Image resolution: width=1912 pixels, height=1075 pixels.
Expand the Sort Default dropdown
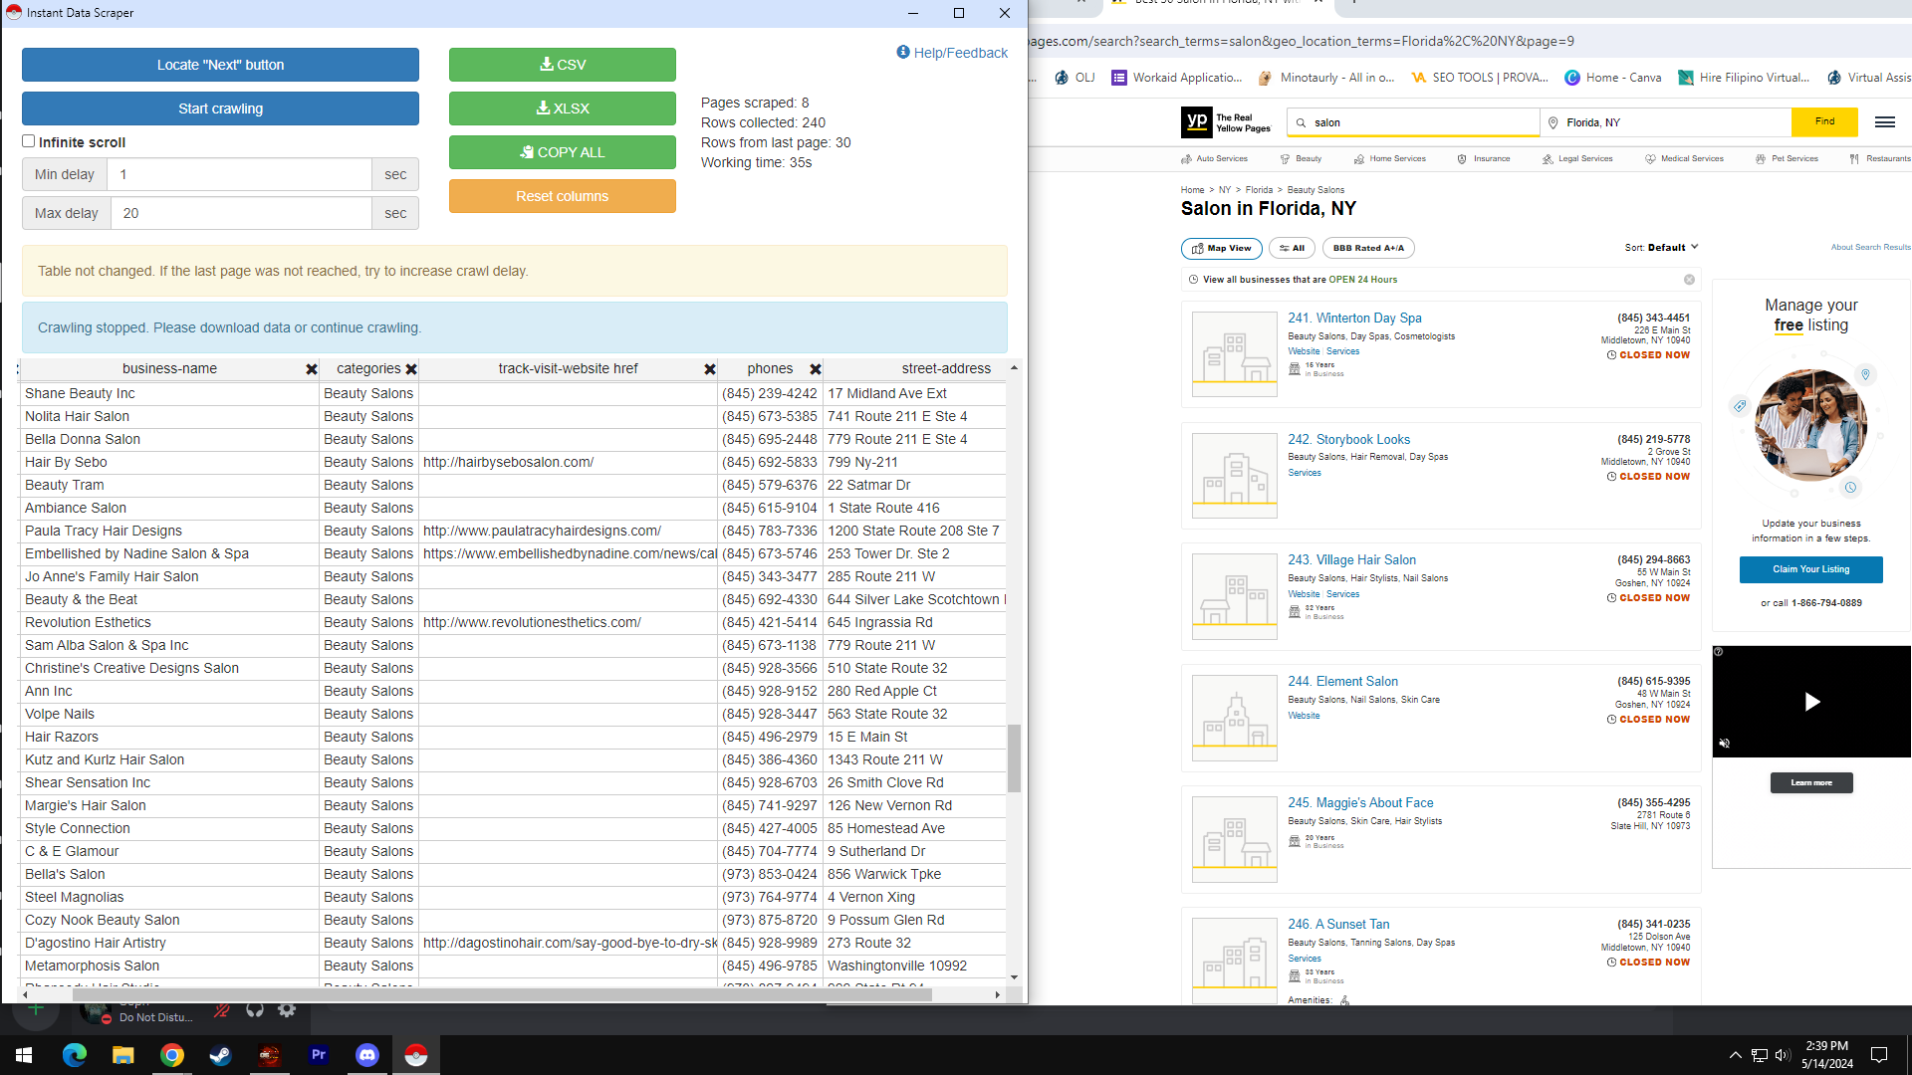pos(1661,248)
